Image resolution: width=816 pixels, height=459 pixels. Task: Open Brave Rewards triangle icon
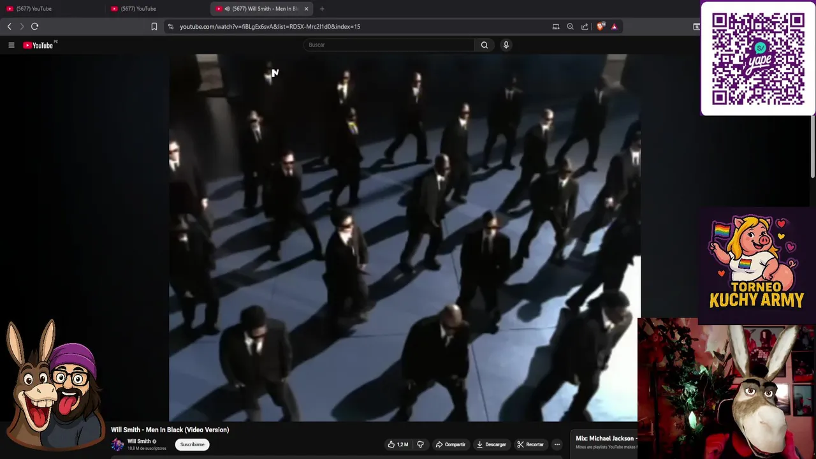coord(614,27)
